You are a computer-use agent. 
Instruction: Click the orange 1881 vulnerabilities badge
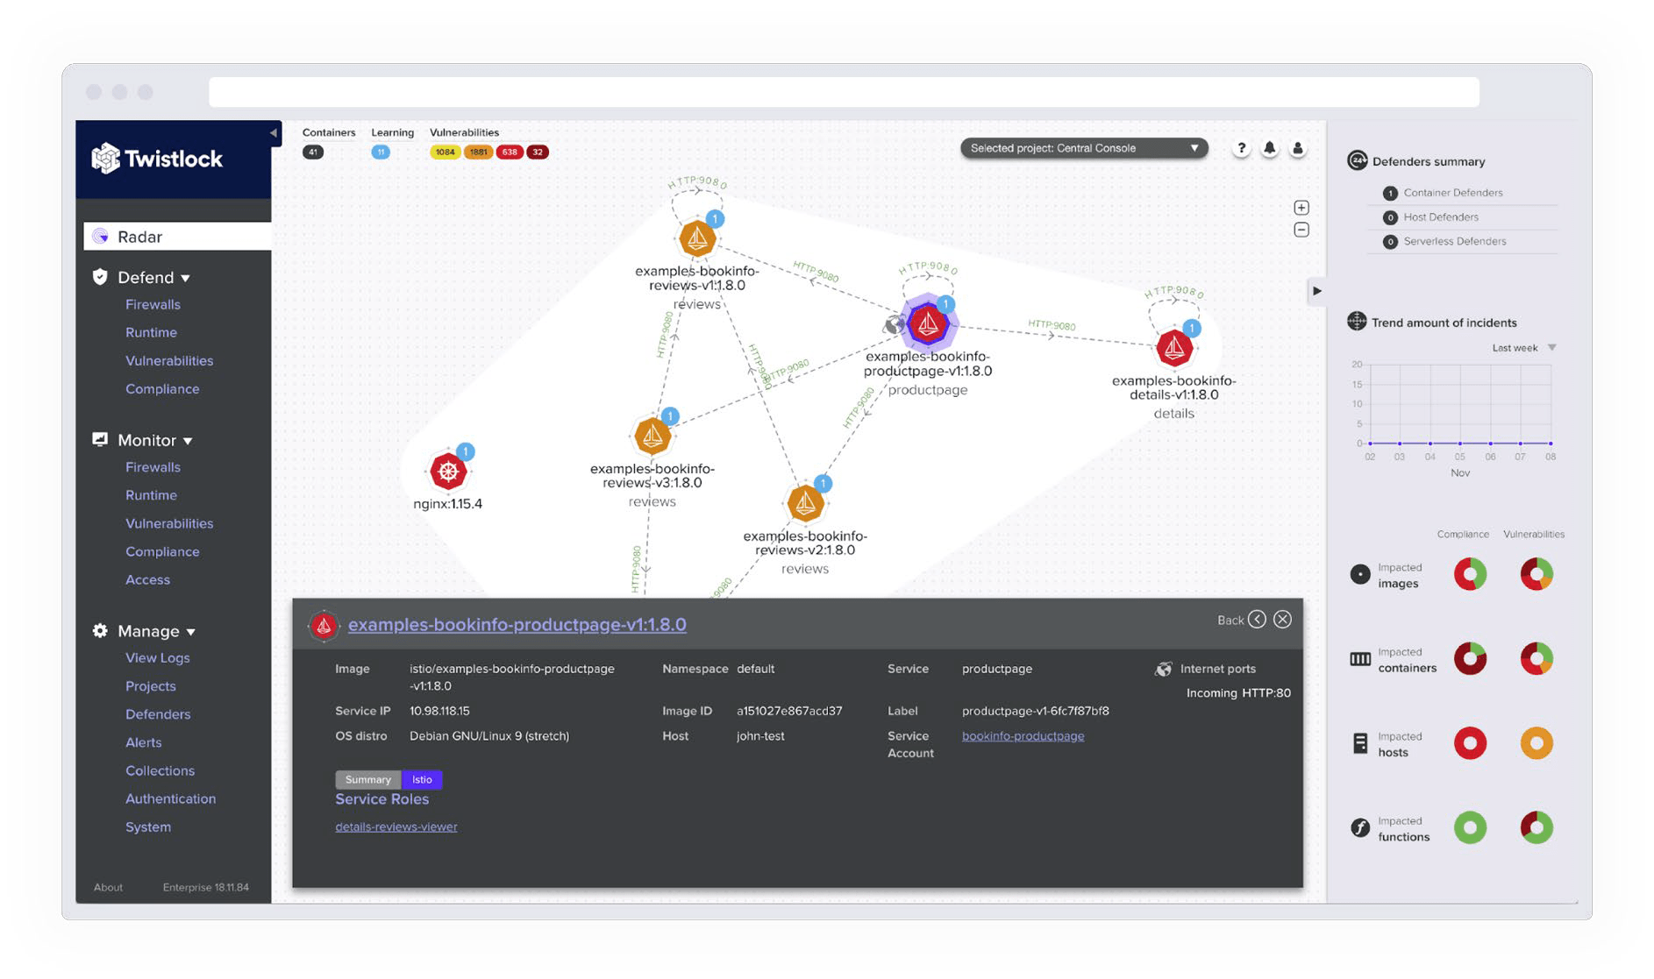tap(478, 152)
